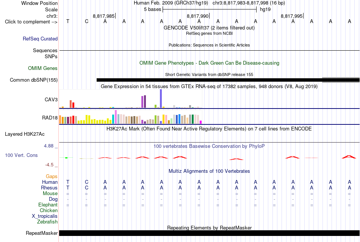Click base C in the chr3 sequence row
360x242 pixels.
click(x=86, y=21)
